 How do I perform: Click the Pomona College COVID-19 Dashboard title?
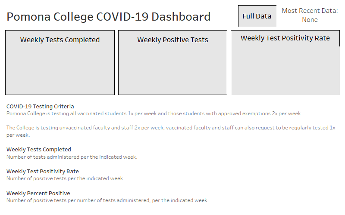(x=109, y=17)
